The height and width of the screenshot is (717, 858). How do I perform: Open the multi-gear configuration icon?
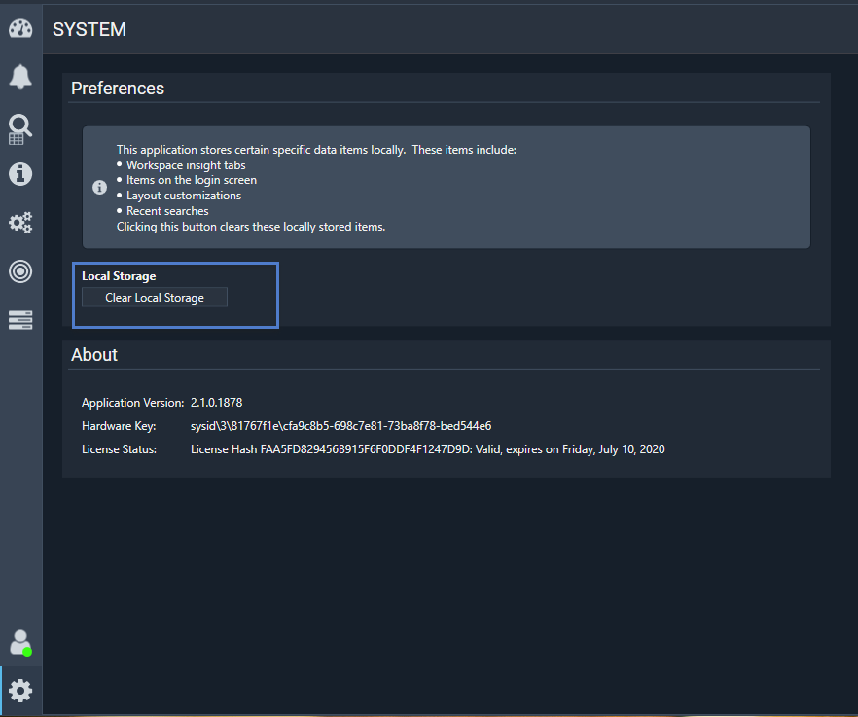20,223
